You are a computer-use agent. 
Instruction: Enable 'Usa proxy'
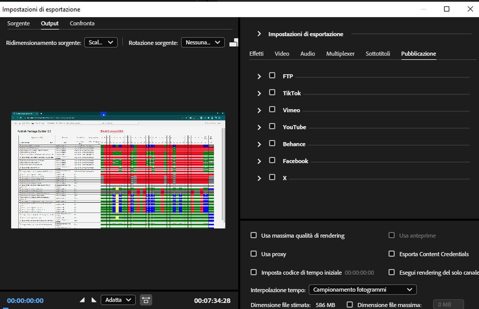click(x=254, y=254)
